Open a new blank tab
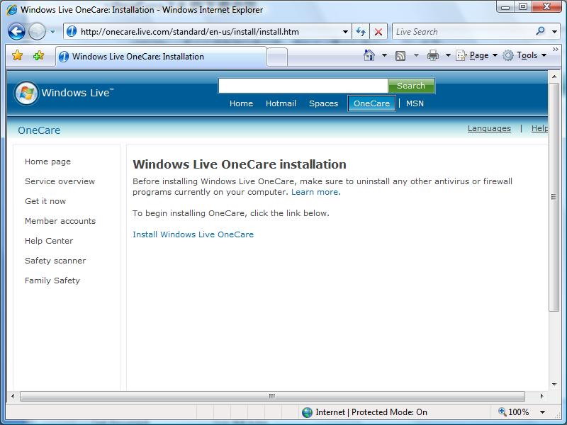 pos(277,57)
